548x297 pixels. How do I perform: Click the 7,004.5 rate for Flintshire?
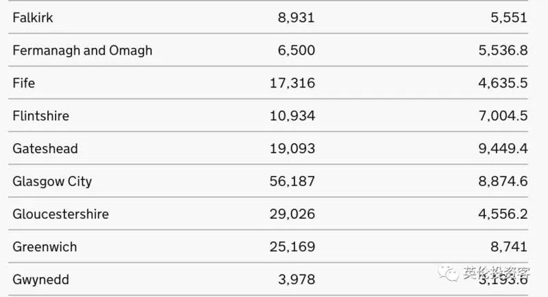click(x=503, y=116)
